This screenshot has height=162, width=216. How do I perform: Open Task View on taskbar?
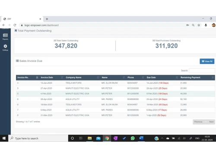pos(81,138)
